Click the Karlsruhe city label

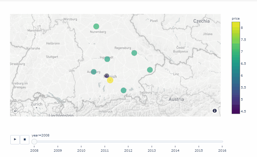pyautogui.click(x=33, y=48)
